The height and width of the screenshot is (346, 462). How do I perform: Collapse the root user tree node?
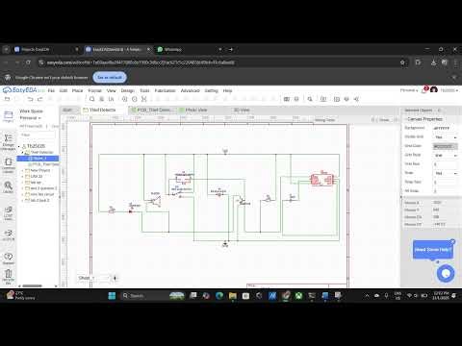18,146
